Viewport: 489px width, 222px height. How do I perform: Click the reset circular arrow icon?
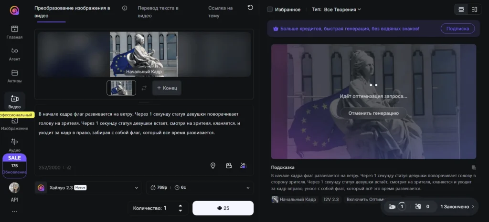(x=250, y=8)
